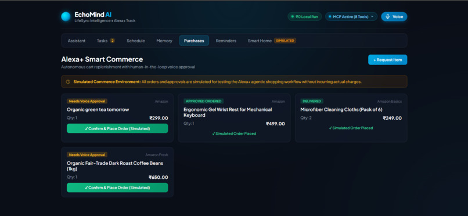Viewport: 468px width, 216px height.
Task: Open the Schedule tab
Action: (136, 41)
